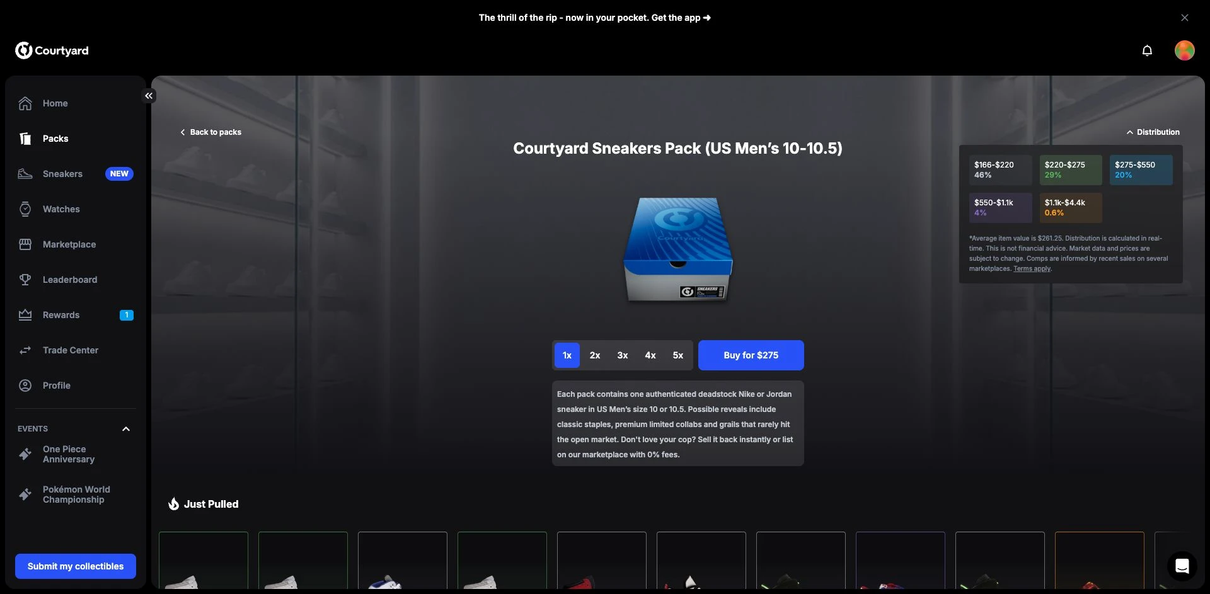The width and height of the screenshot is (1210, 594).
Task: Click the Sneakers shoe icon
Action: pos(25,174)
